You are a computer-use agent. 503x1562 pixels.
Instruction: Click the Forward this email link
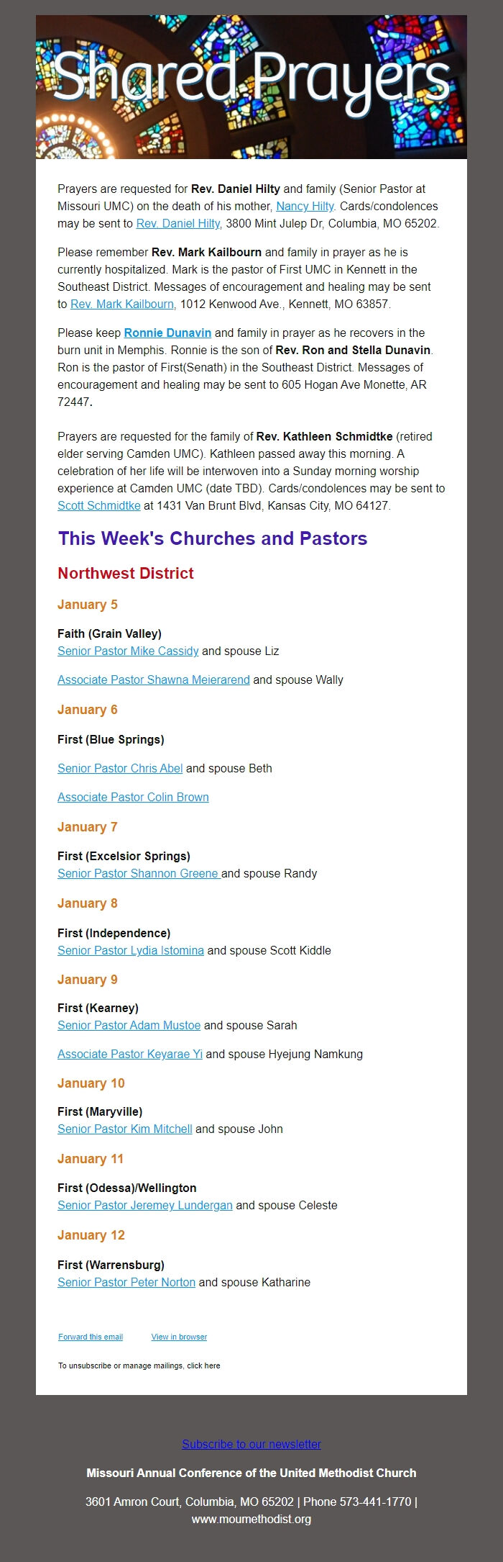pos(91,1337)
